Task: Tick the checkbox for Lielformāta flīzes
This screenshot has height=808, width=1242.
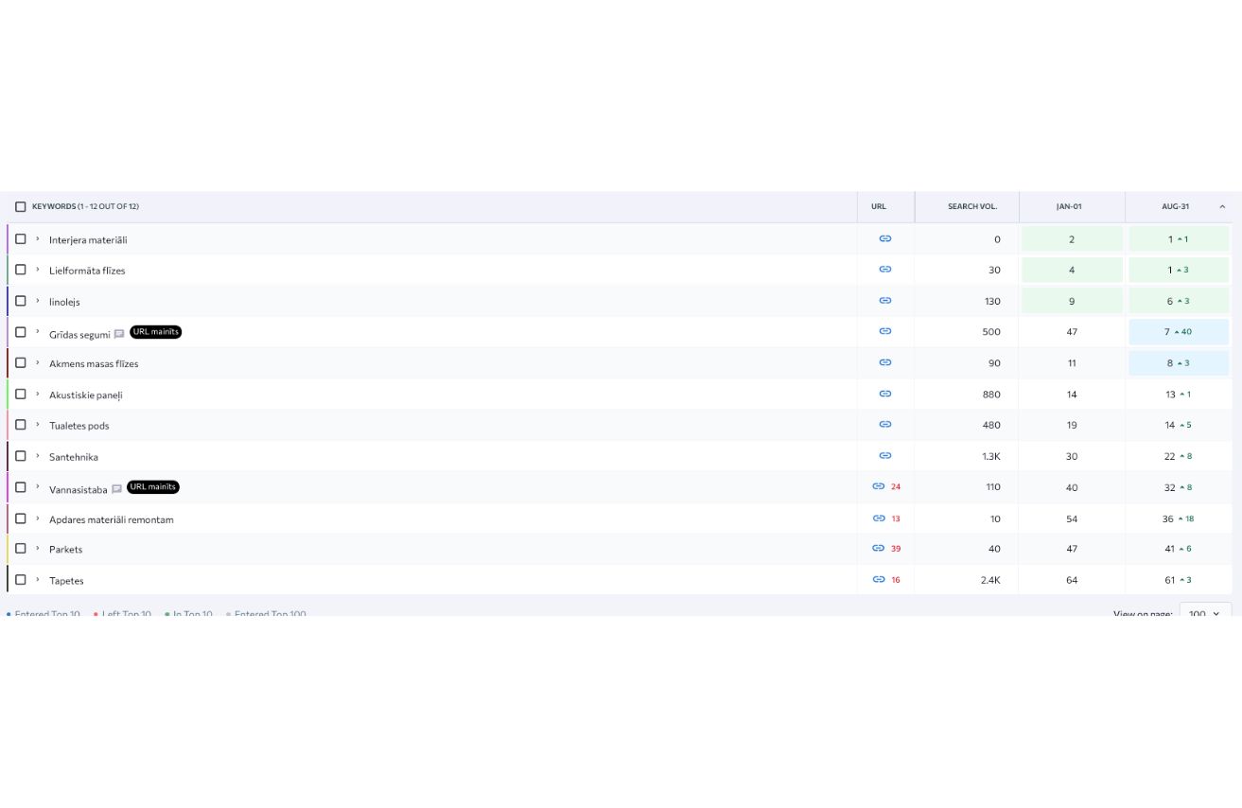Action: click(x=21, y=270)
